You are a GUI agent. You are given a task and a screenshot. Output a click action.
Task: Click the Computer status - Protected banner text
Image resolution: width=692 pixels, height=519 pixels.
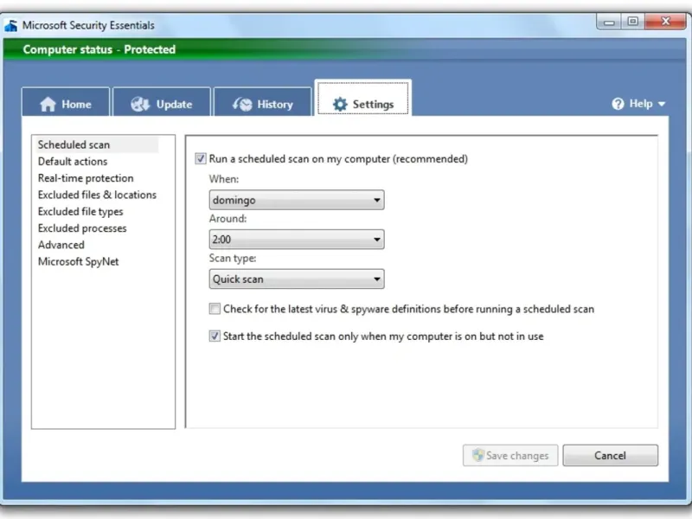[x=99, y=49]
